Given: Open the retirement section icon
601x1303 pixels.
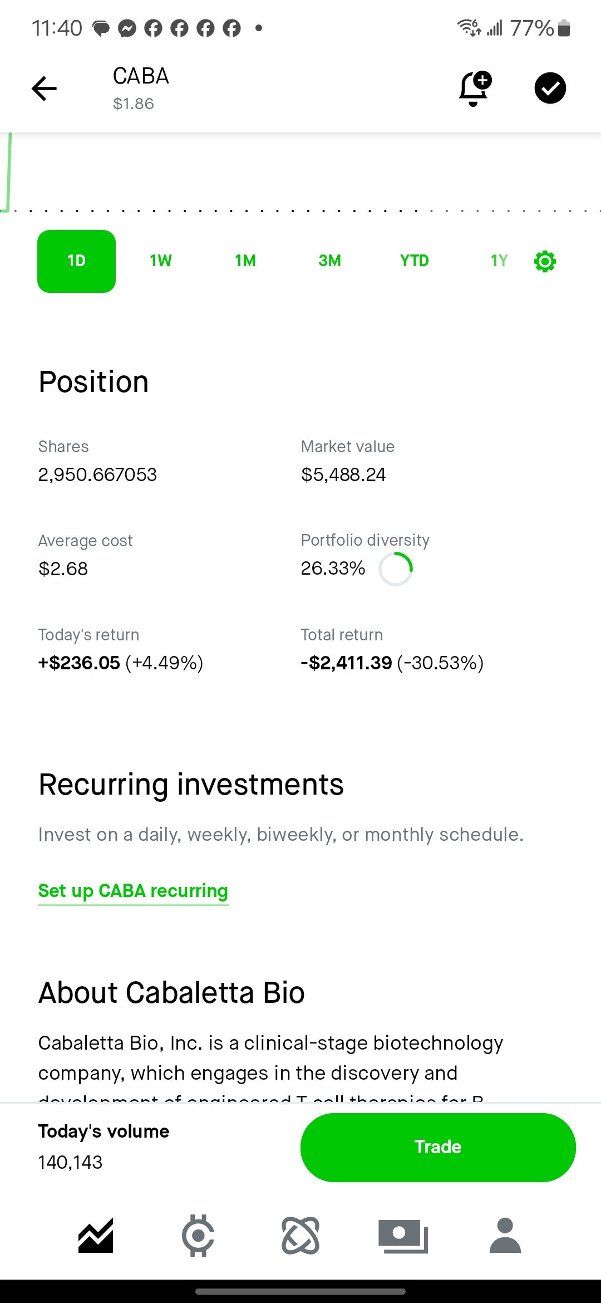Looking at the screenshot, I should [x=300, y=1237].
